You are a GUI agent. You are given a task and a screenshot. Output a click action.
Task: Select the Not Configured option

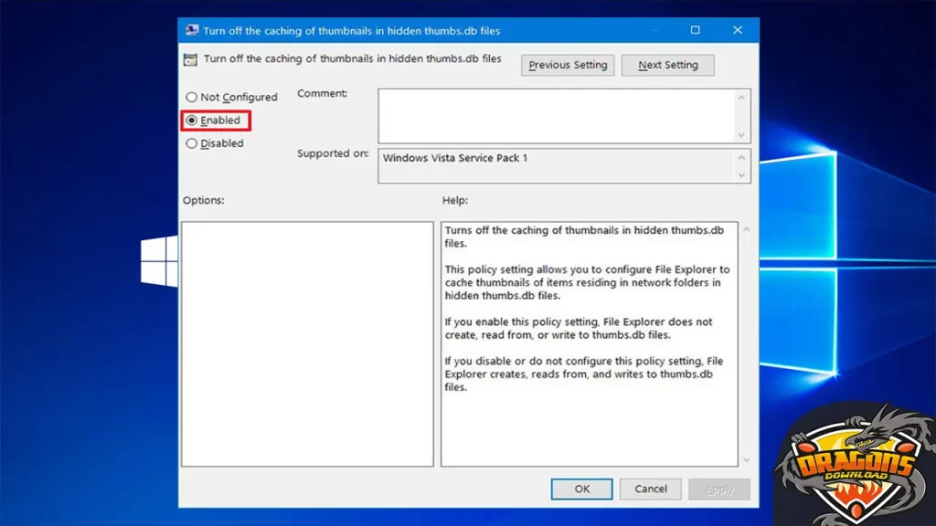tap(191, 97)
